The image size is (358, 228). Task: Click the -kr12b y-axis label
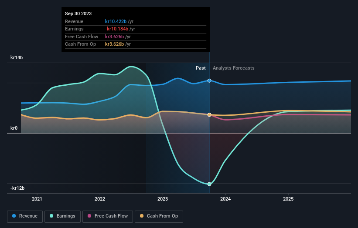pos(17,188)
